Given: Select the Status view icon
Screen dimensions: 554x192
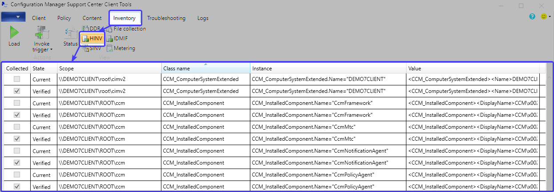Looking at the screenshot, I should click(x=70, y=37).
